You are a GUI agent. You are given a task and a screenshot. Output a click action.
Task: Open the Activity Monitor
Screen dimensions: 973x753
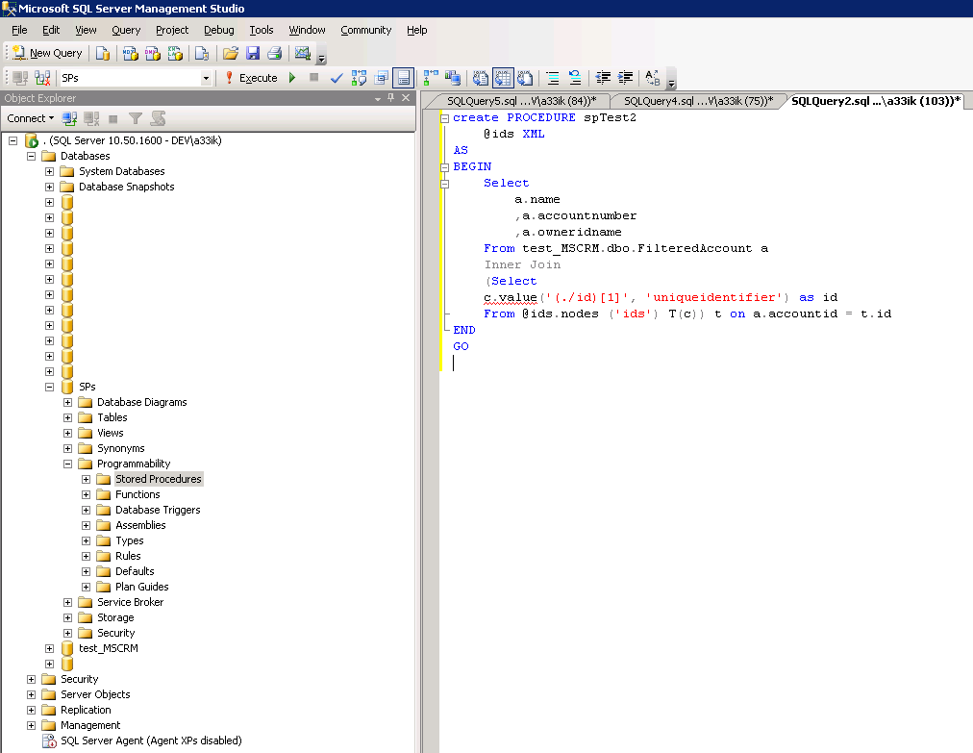(302, 54)
